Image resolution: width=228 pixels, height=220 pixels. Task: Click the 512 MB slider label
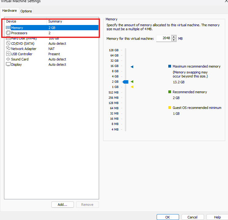[x=114, y=93]
